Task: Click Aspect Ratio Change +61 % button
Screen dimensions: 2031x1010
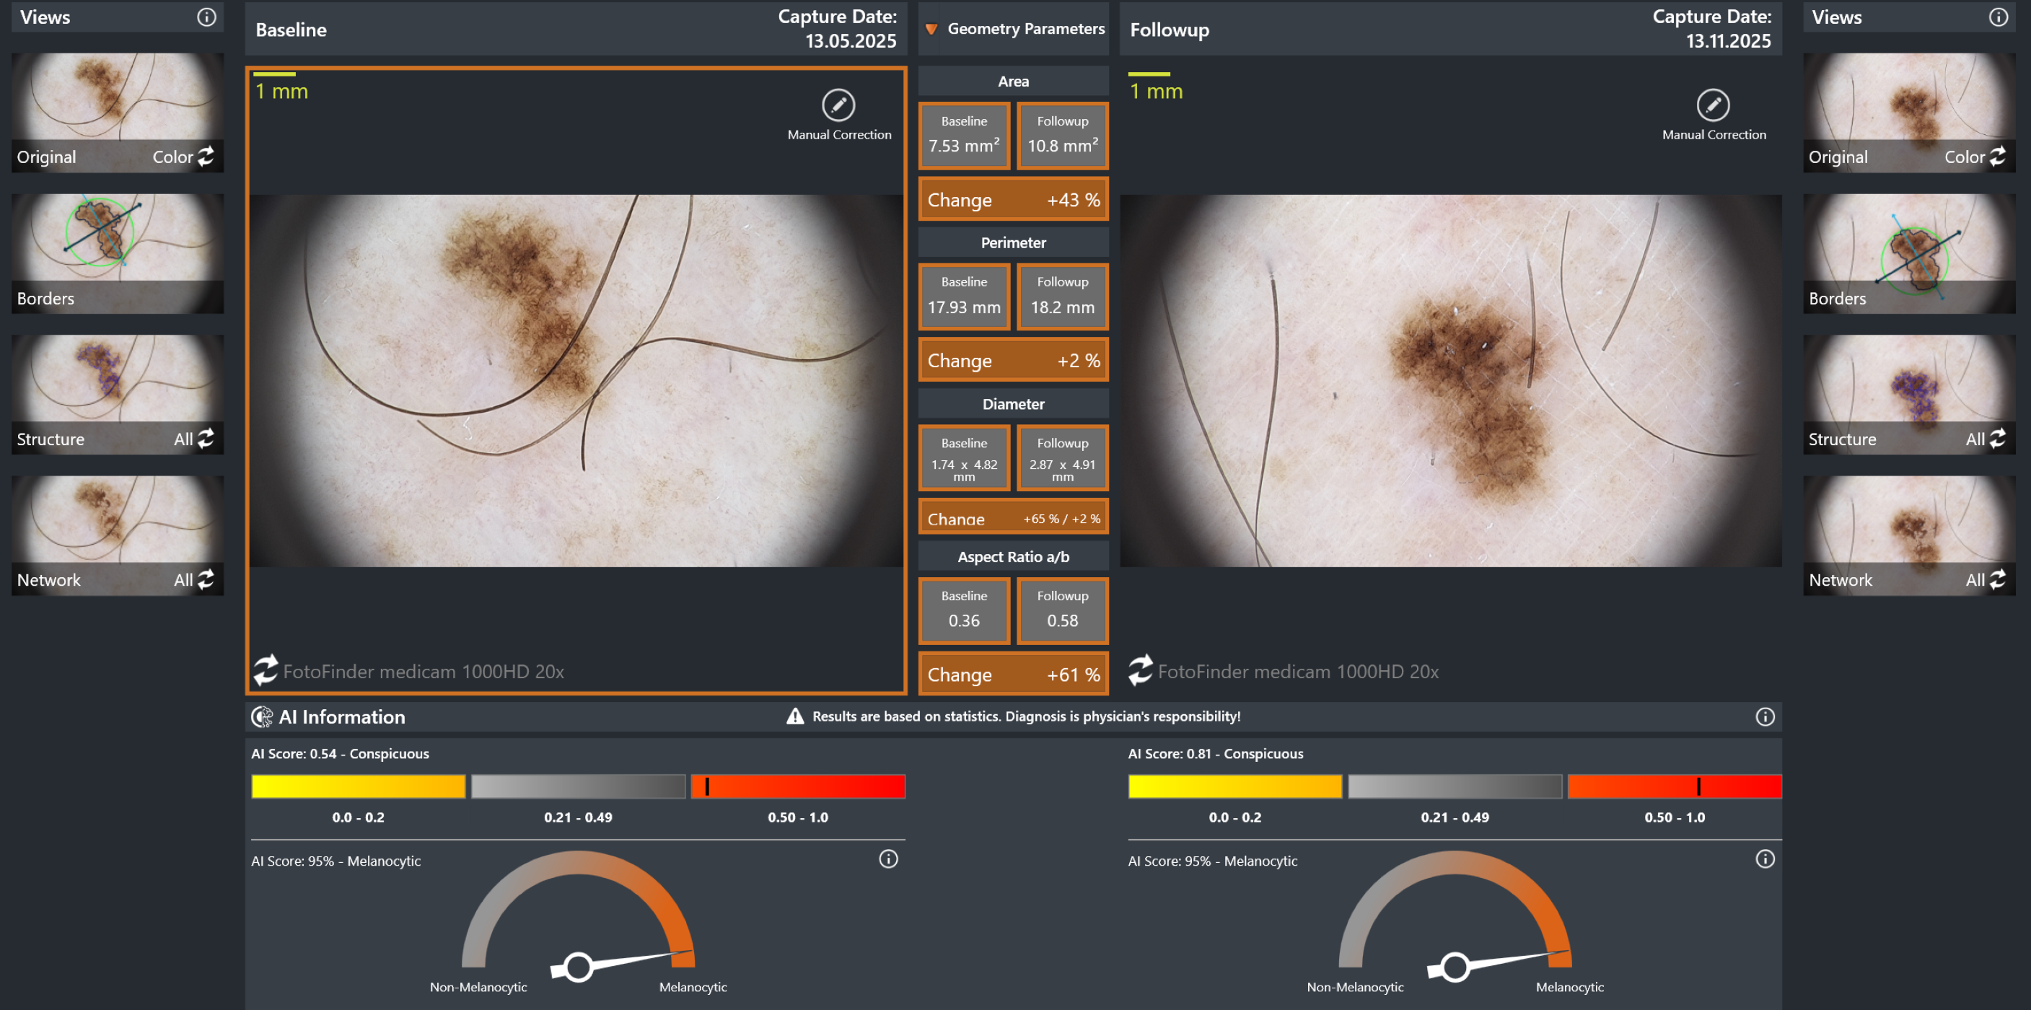Action: pos(1012,674)
